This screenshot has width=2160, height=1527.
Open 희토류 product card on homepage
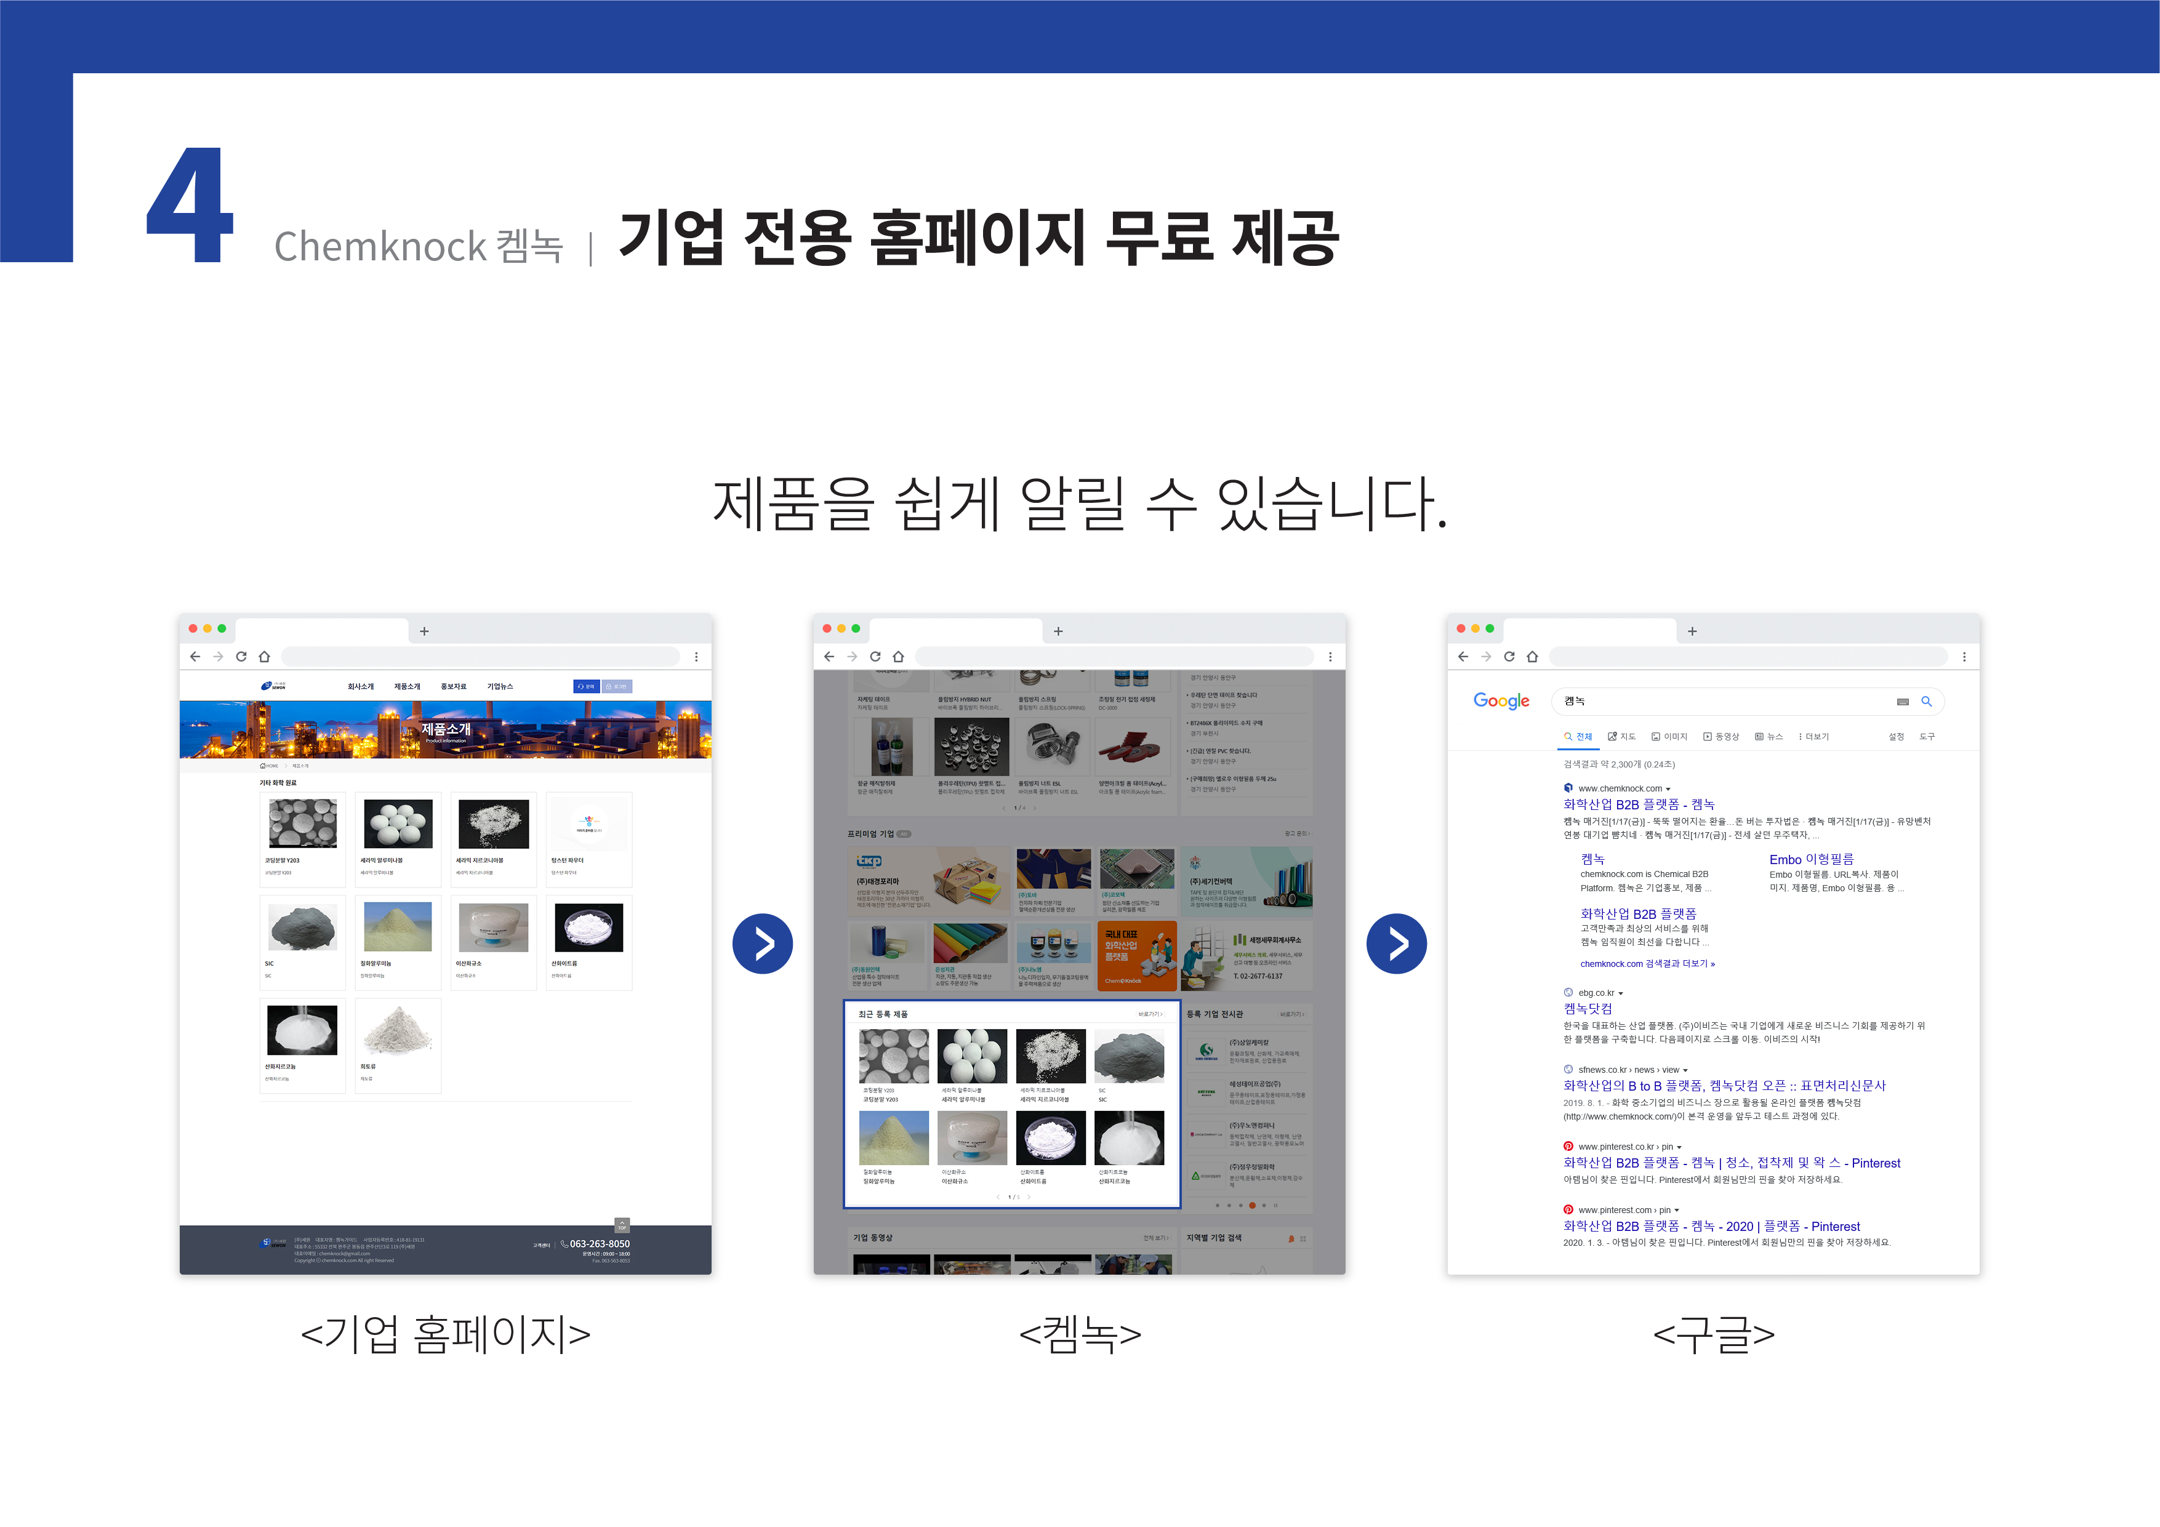(x=398, y=1045)
